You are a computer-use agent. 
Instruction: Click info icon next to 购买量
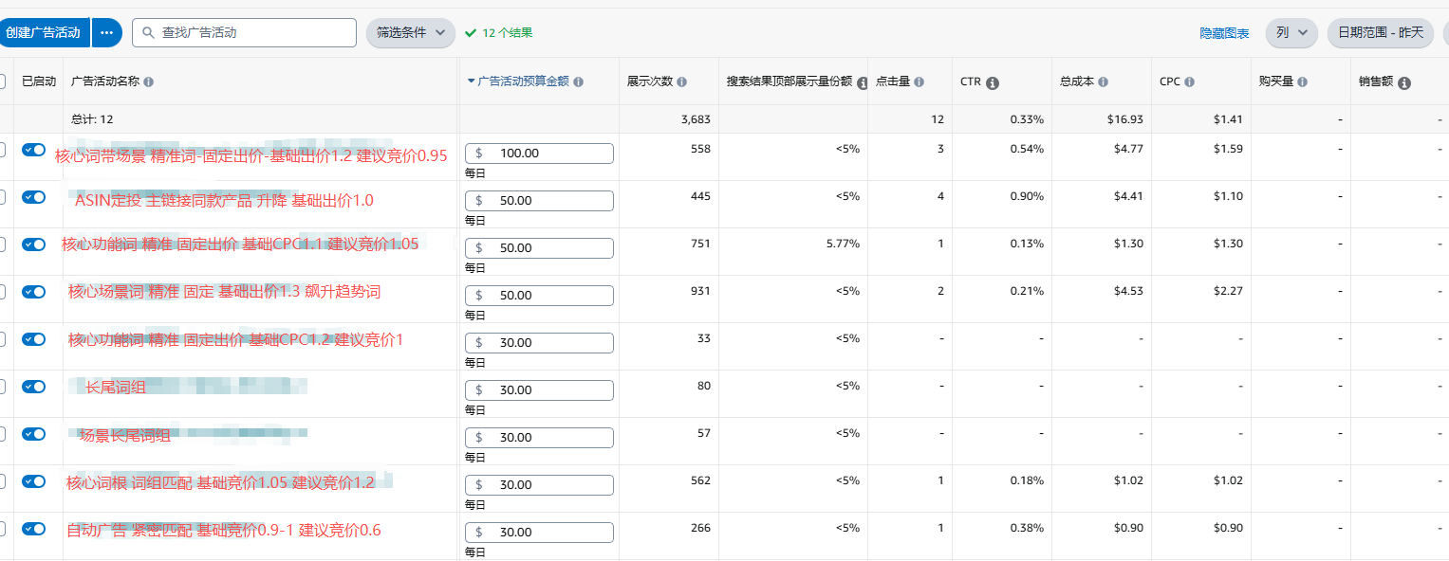coord(1302,82)
